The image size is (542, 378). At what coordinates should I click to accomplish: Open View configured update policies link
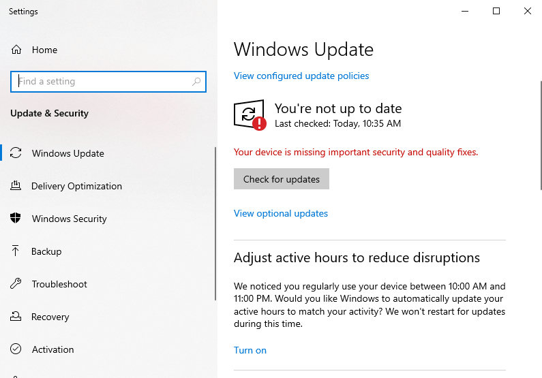[301, 76]
